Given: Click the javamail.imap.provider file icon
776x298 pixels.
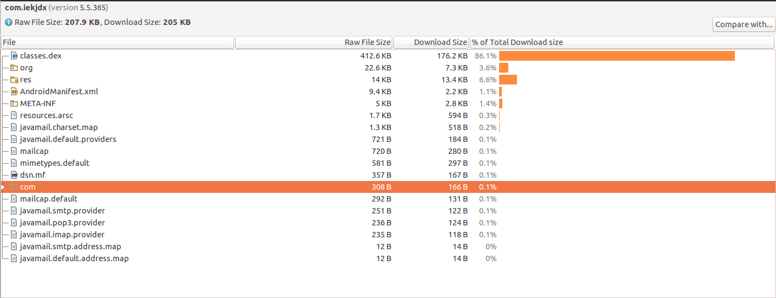Looking at the screenshot, I should click(15, 235).
